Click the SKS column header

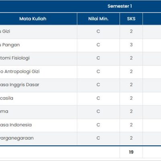point(131,19)
